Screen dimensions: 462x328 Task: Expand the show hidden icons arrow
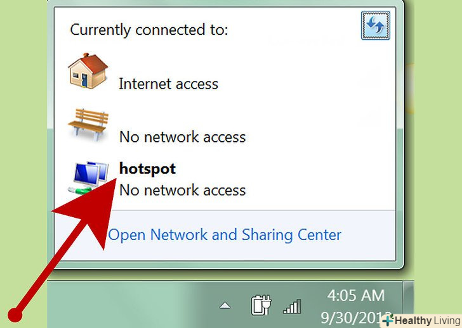pyautogui.click(x=225, y=306)
